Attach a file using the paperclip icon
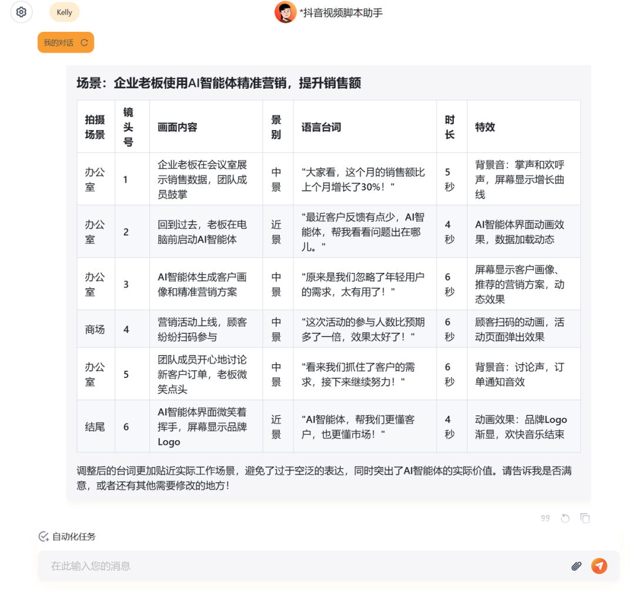This screenshot has width=635, height=593. click(x=577, y=565)
